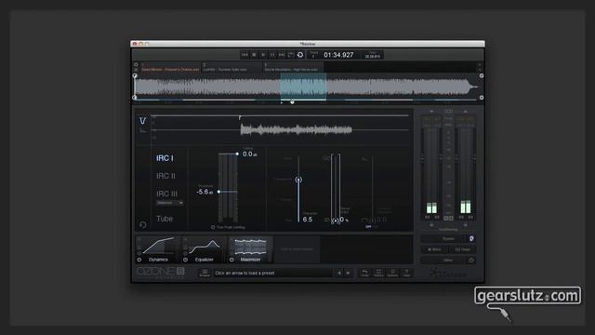Toggle the Mono button
Screen dimensions: 595x335
pyautogui.click(x=434, y=249)
